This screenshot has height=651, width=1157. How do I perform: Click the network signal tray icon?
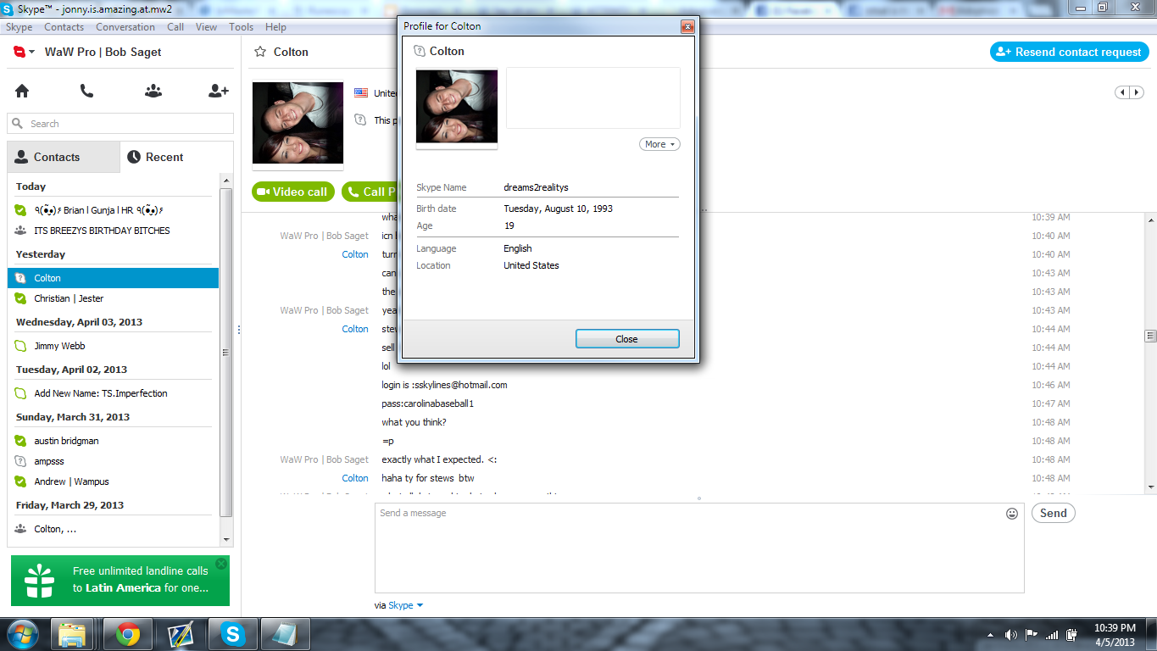tap(1052, 634)
